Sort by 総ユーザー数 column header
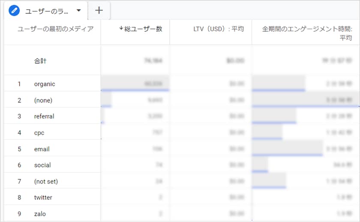The image size is (360, 222). [x=143, y=29]
